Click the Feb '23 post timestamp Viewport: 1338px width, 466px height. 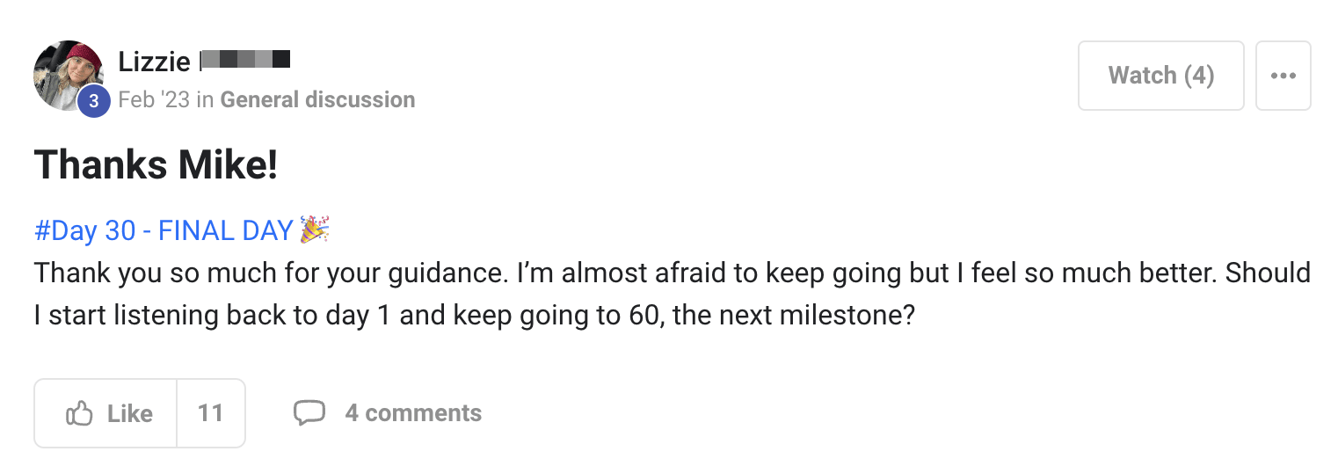pyautogui.click(x=154, y=99)
